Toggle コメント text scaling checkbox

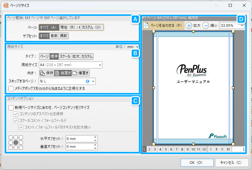21,127
